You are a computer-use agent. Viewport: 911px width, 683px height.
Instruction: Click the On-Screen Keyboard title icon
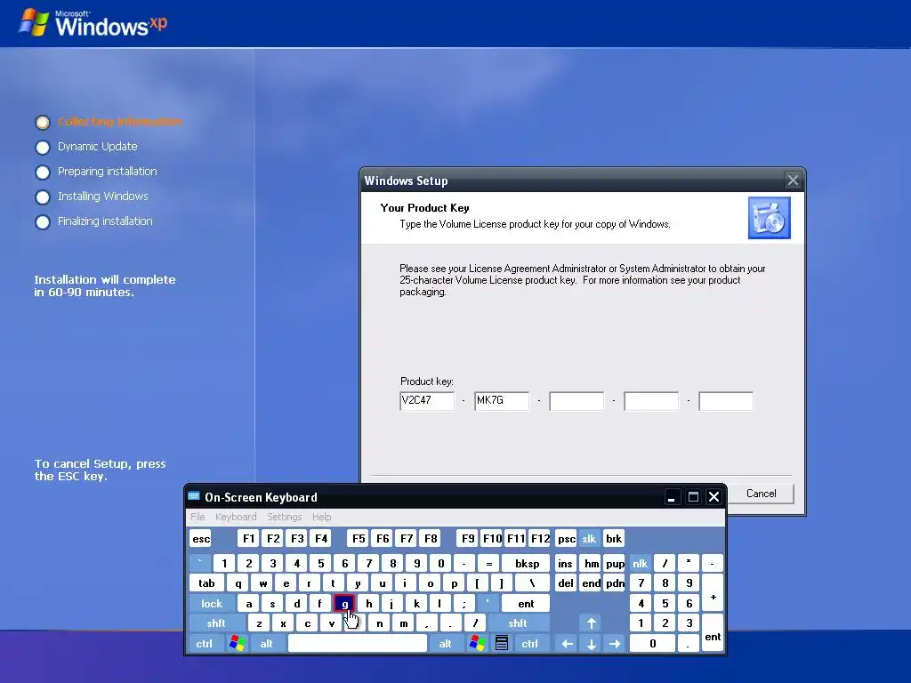(x=194, y=496)
